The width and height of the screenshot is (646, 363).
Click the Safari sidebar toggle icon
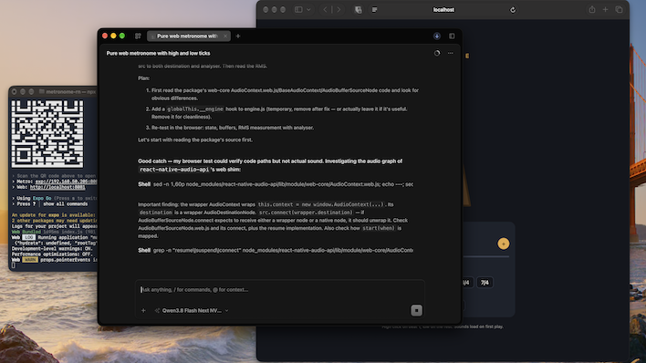(x=298, y=9)
